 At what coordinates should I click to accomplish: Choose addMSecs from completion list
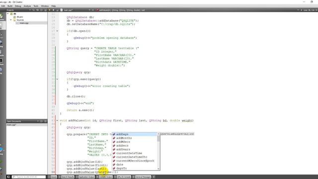pyautogui.click(x=135, y=142)
